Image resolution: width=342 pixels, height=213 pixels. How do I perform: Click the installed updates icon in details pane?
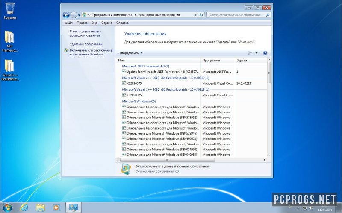[126, 169]
